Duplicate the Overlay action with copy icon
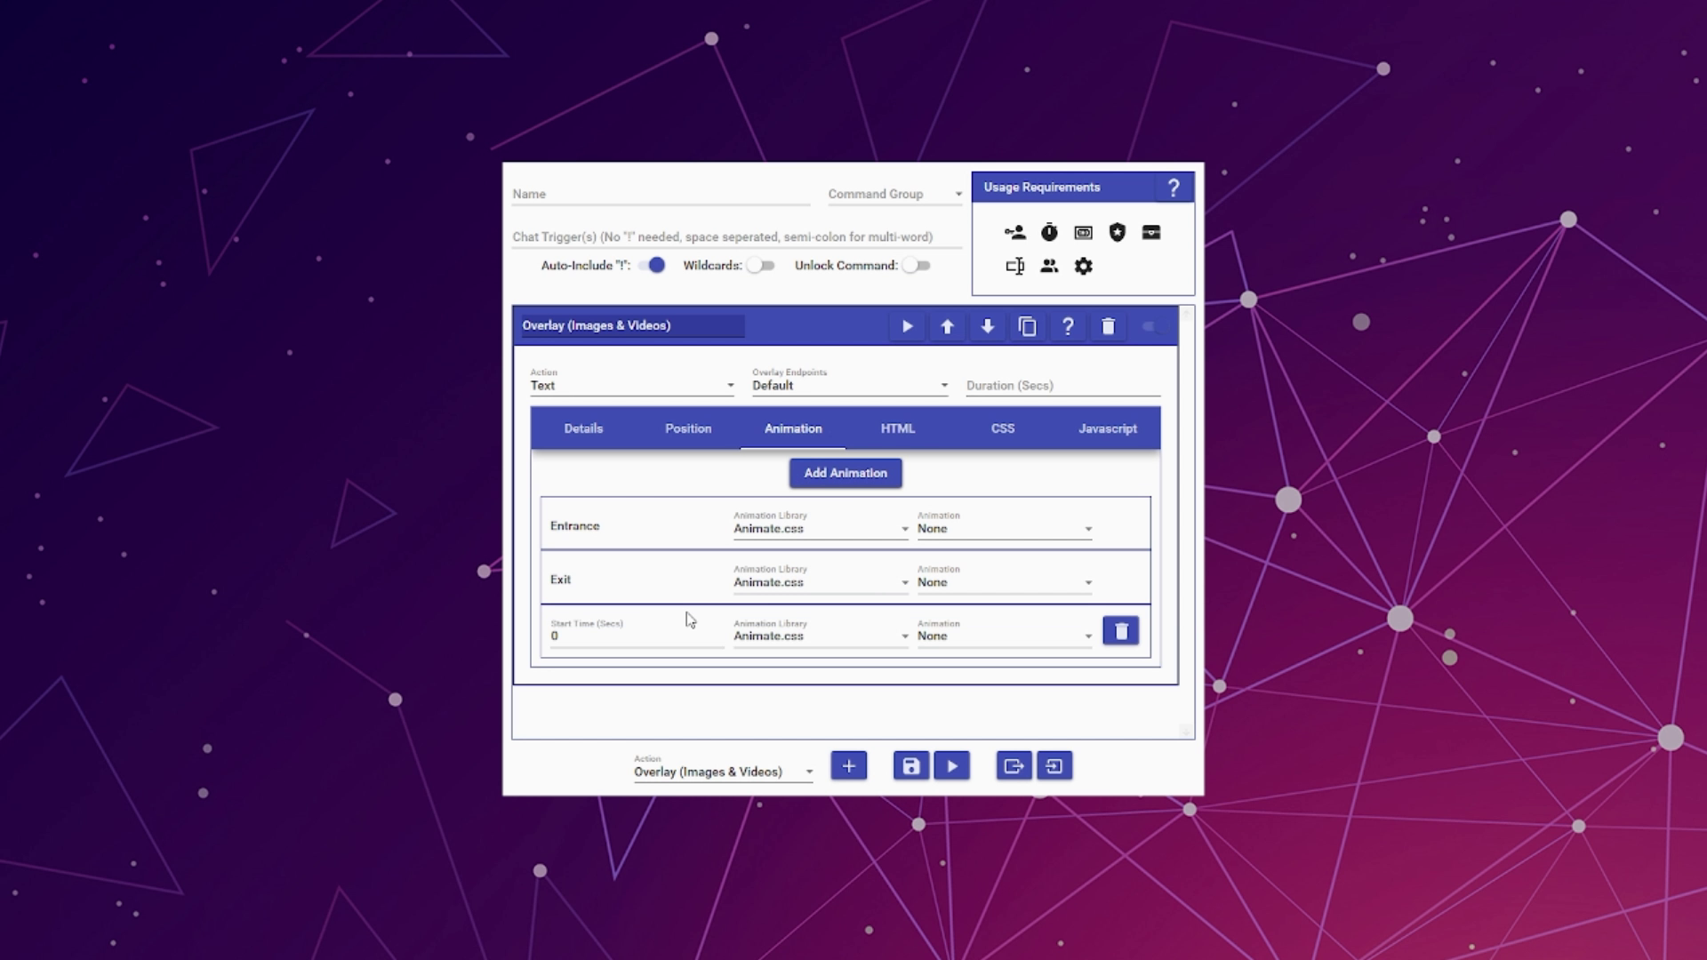1707x960 pixels. [1028, 327]
